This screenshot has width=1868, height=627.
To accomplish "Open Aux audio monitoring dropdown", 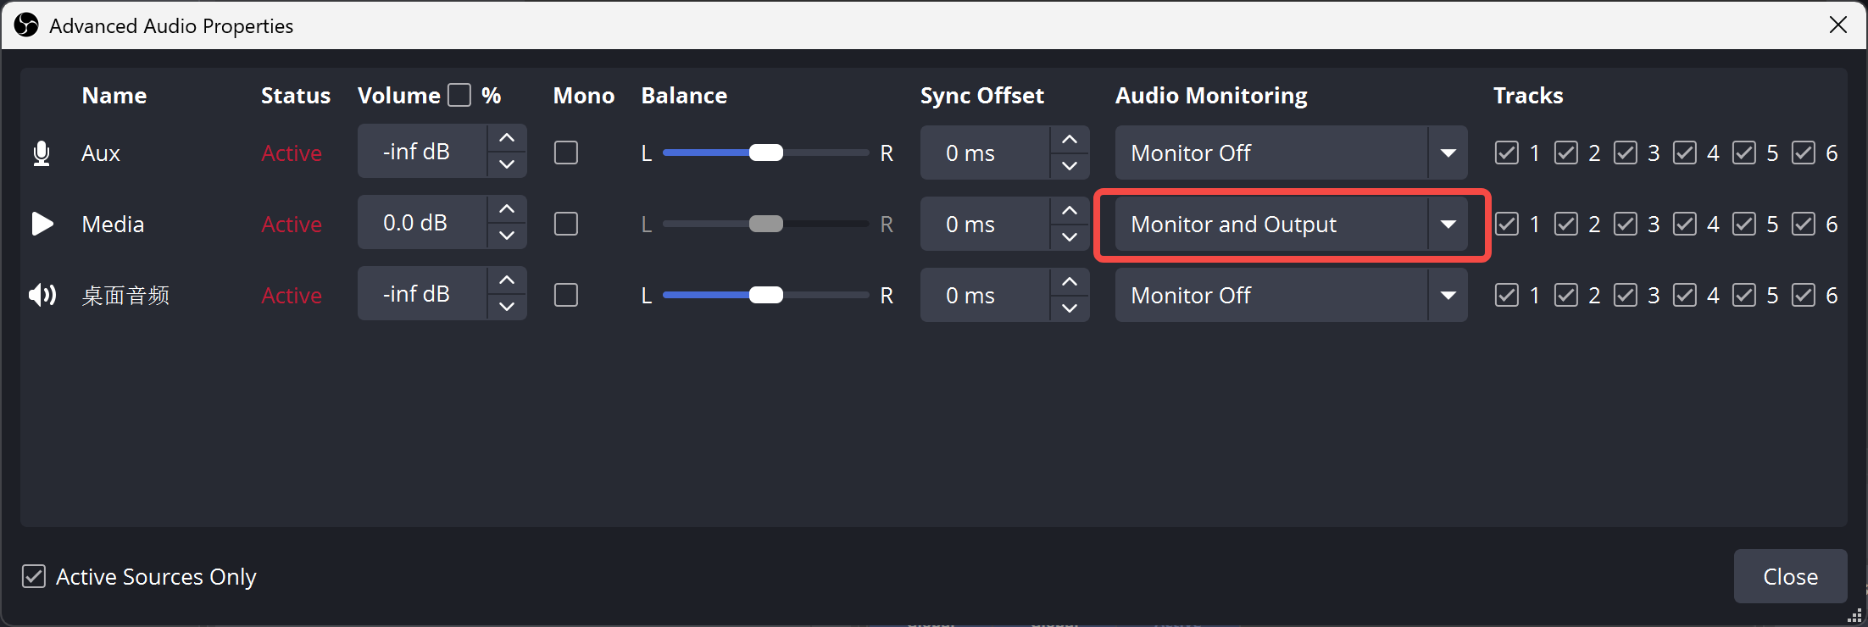I will (1291, 153).
